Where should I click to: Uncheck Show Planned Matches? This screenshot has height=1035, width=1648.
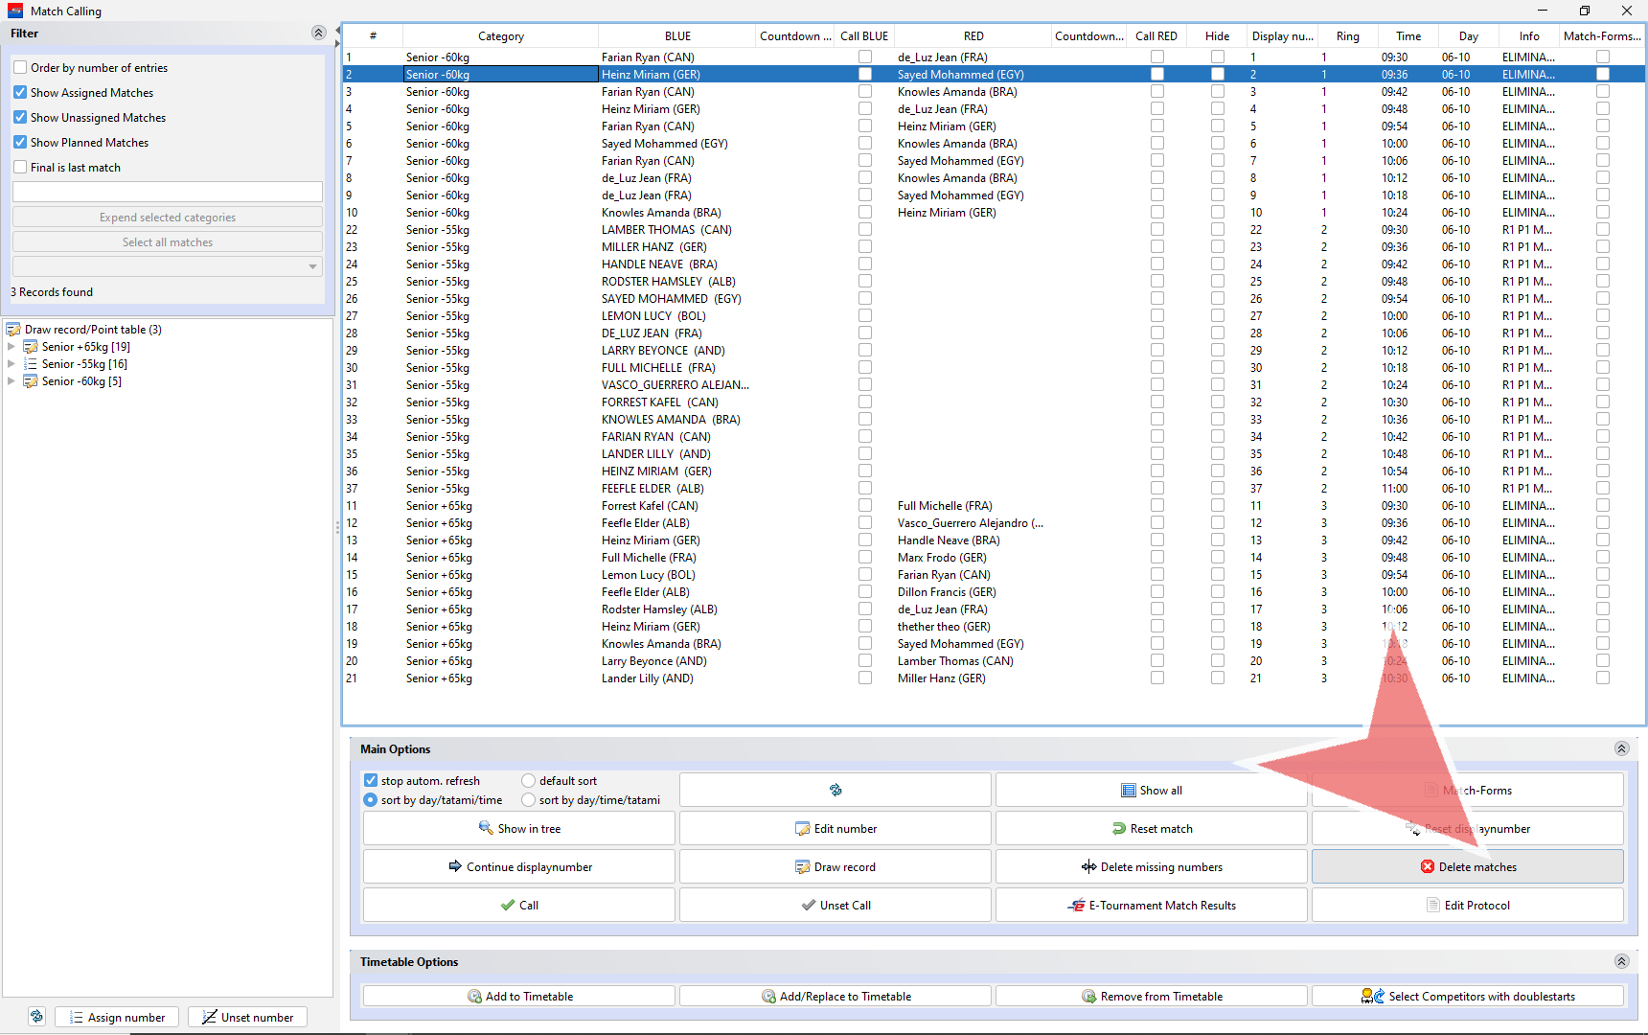(x=20, y=142)
